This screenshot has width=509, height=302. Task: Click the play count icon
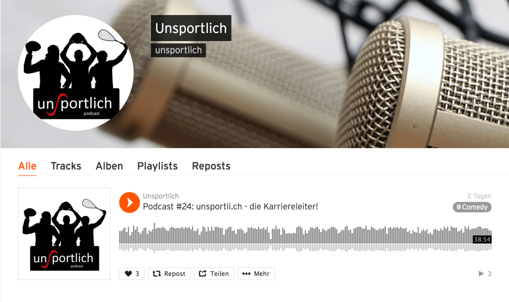pos(481,274)
